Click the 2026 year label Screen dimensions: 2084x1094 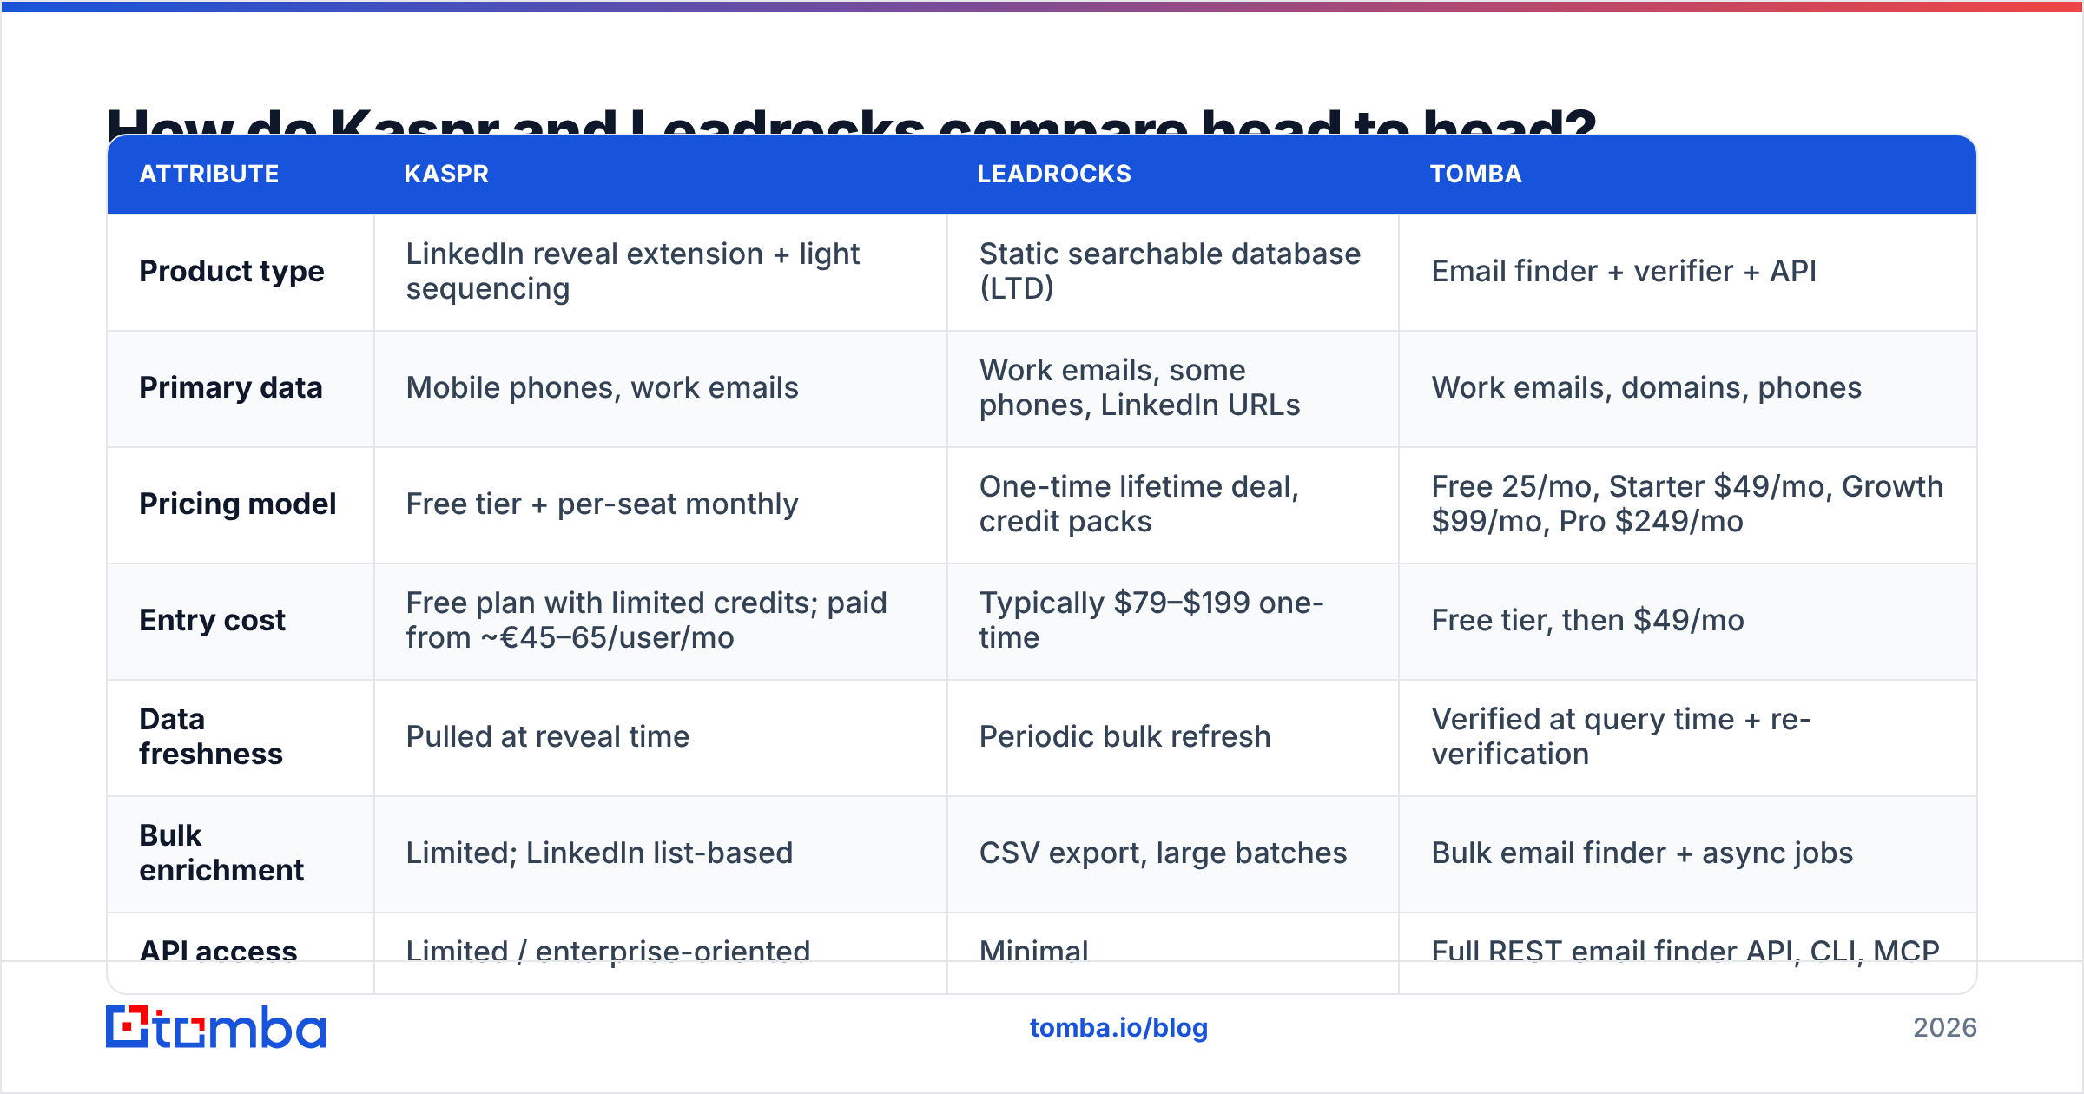[x=1945, y=1028]
